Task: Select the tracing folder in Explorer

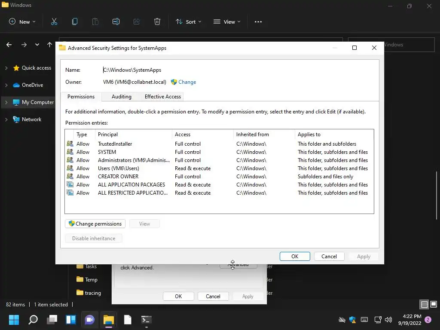Action: pyautogui.click(x=89, y=293)
